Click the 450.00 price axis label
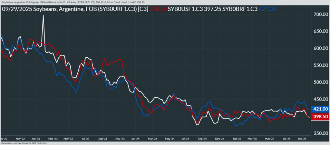330x145 pixels. tap(321, 99)
